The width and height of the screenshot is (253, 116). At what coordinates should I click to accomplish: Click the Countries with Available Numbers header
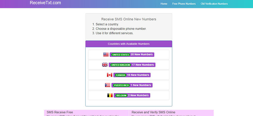(x=129, y=44)
